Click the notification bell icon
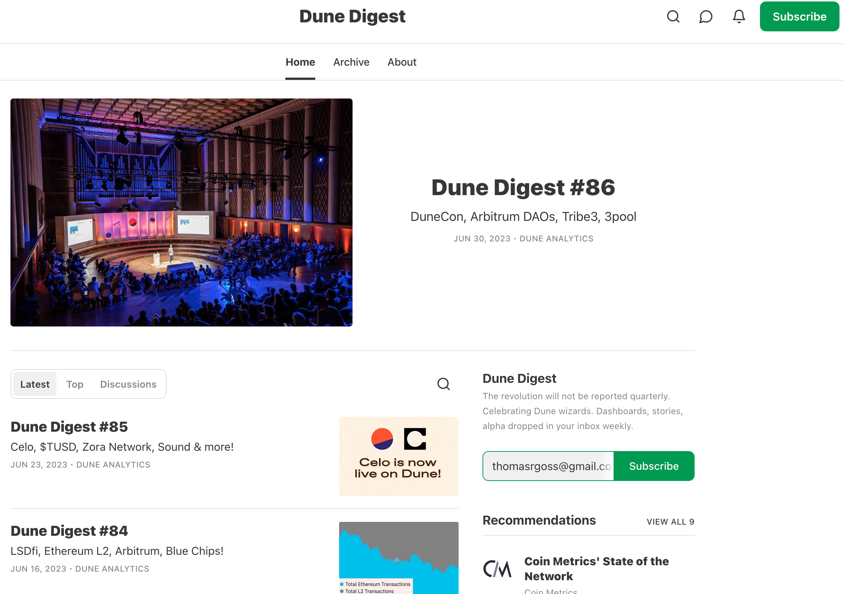 pyautogui.click(x=738, y=16)
